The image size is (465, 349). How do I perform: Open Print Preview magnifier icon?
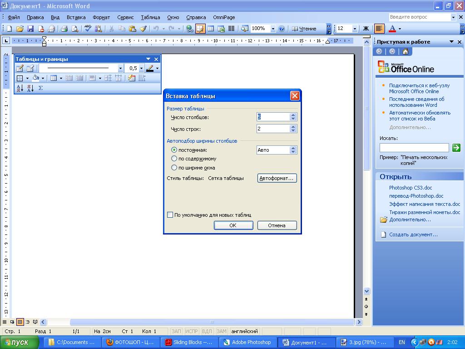pyautogui.click(x=75, y=29)
